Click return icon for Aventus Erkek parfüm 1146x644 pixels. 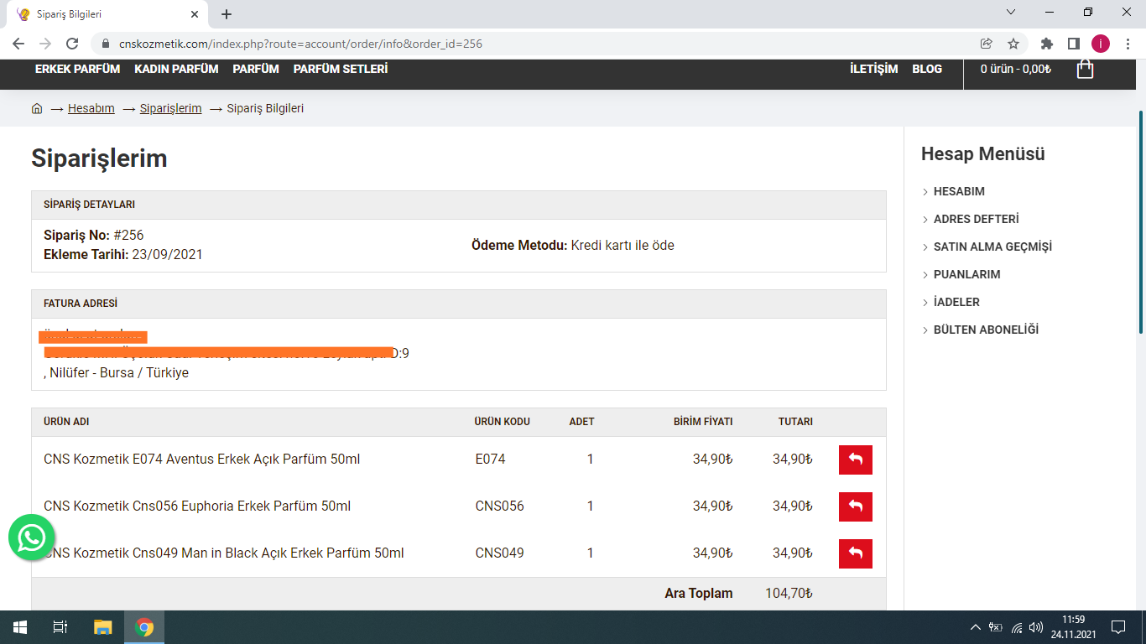tap(855, 460)
